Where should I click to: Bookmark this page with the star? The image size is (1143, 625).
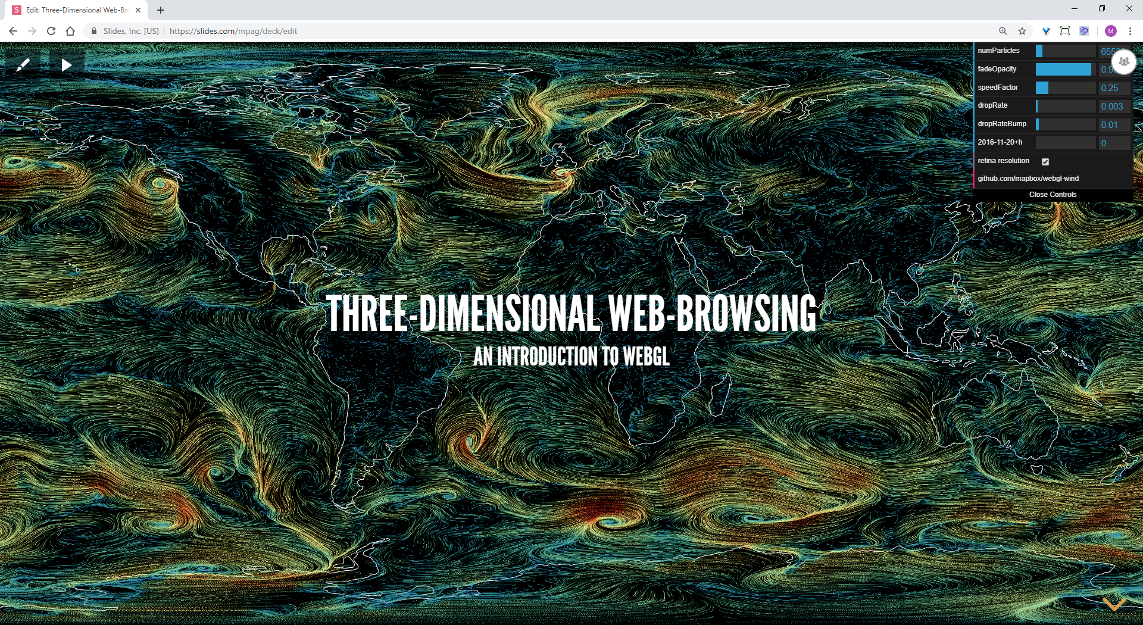click(1022, 31)
